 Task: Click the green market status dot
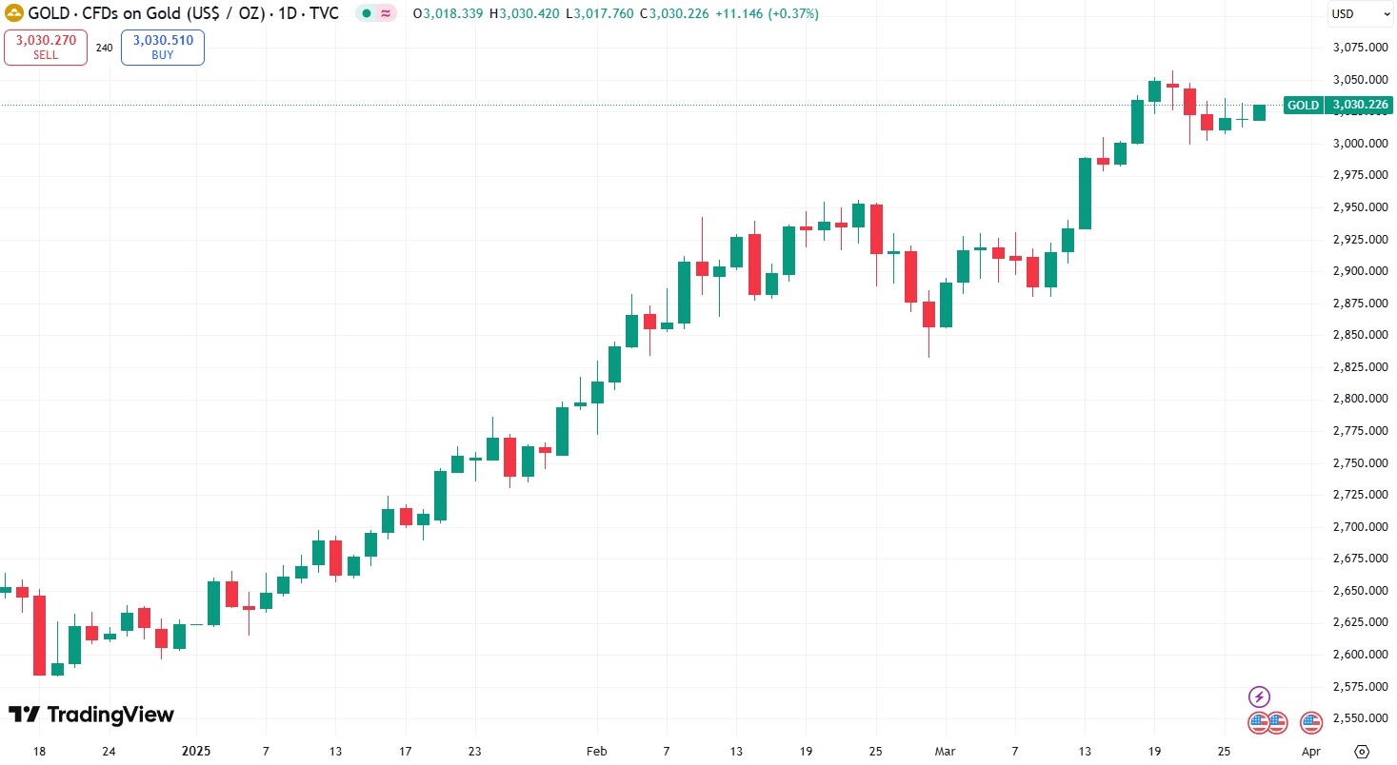365,13
